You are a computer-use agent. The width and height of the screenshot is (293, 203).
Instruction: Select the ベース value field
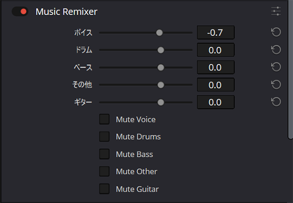(216, 67)
